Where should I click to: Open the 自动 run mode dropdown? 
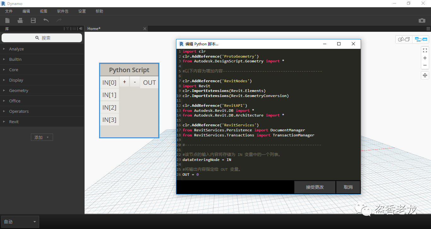[x=20, y=222]
